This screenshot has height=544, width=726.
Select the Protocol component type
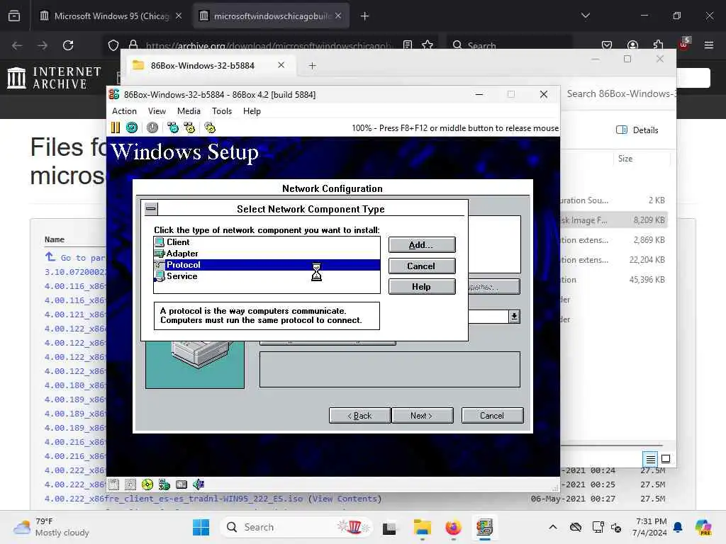pos(267,265)
